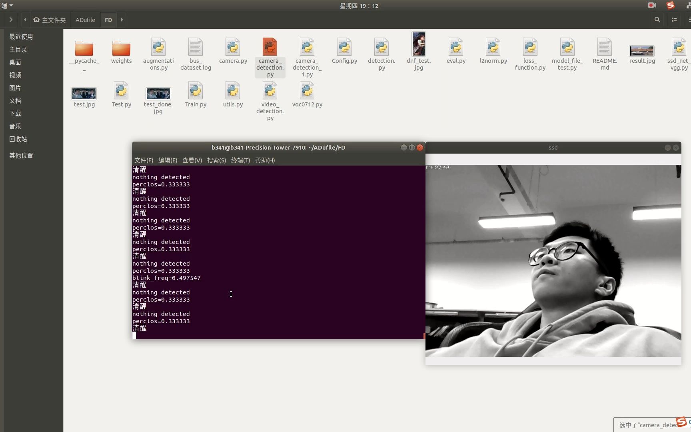The width and height of the screenshot is (691, 432).
Task: Click the ssd camera video frame
Action: (553, 260)
